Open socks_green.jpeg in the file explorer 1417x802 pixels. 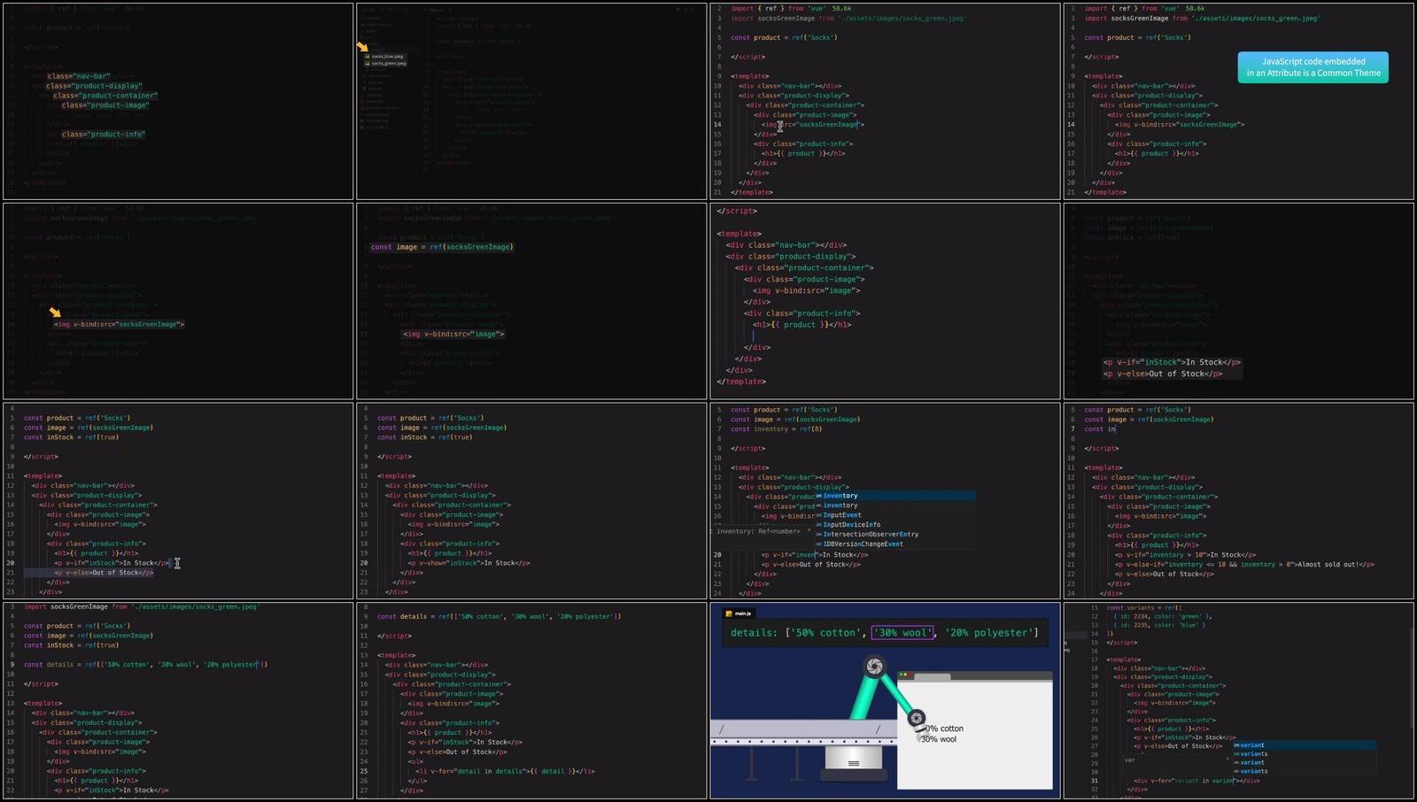(389, 63)
